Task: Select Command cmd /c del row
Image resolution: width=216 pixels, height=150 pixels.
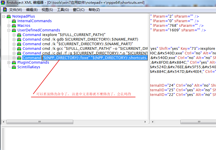Action: [85, 53]
